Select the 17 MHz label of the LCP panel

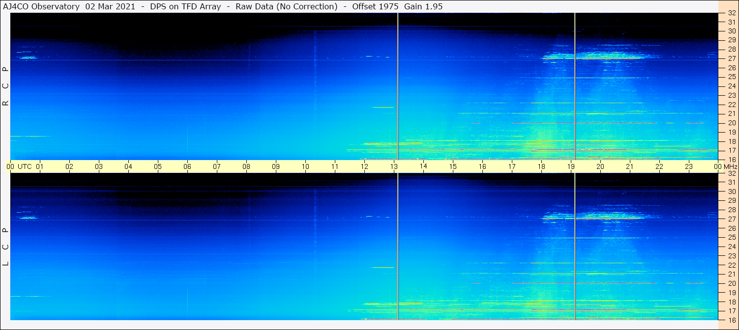pos(732,311)
